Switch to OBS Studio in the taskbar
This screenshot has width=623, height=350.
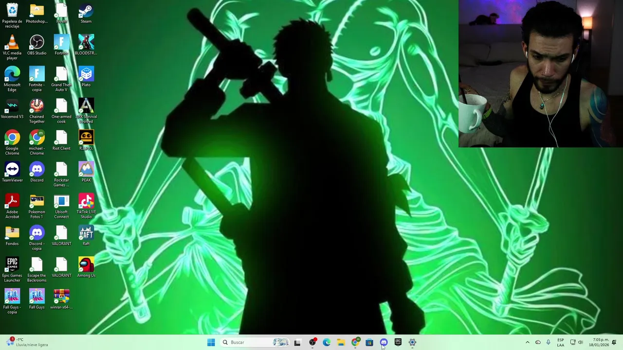point(312,342)
